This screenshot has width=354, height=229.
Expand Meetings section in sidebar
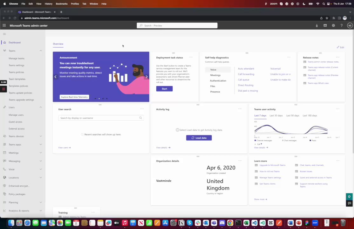41,153
